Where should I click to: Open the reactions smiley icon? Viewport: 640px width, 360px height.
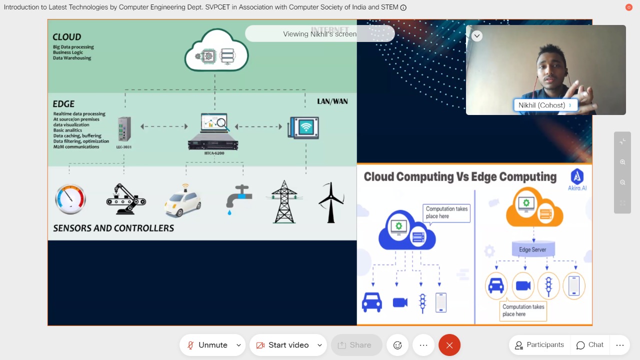[x=397, y=345]
